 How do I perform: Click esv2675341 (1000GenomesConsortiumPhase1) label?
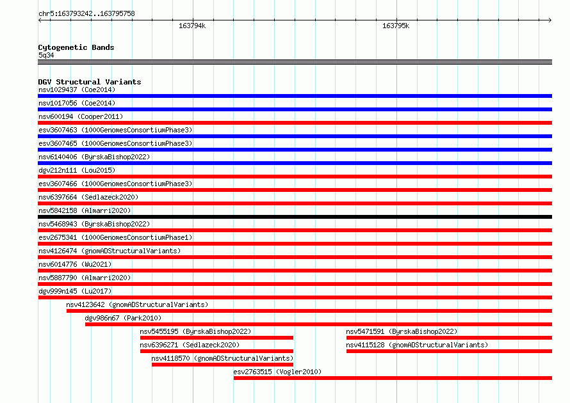tap(115, 237)
